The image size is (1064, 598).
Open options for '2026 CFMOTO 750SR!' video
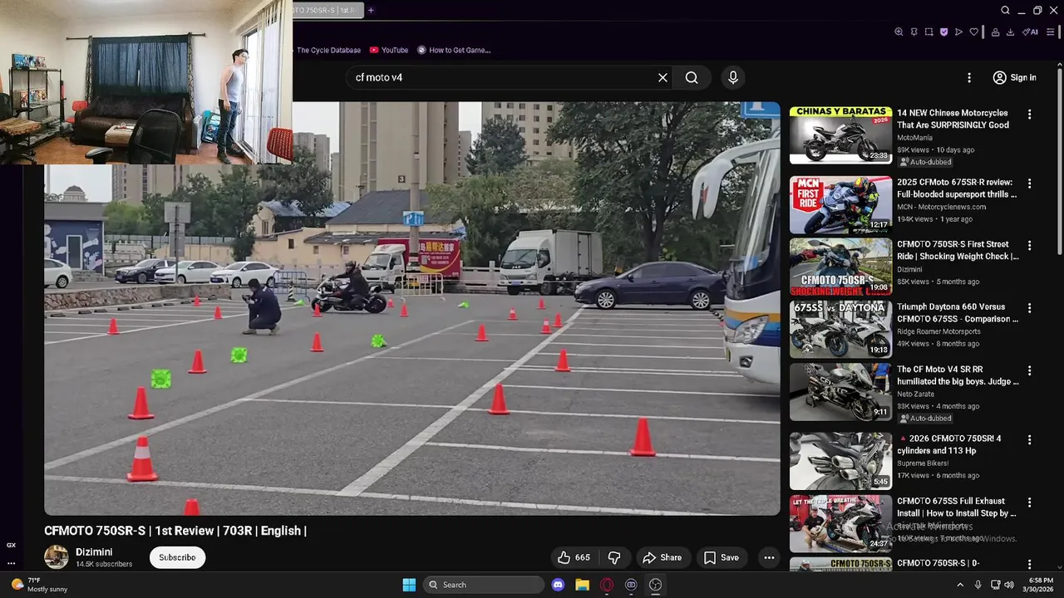(x=1029, y=439)
